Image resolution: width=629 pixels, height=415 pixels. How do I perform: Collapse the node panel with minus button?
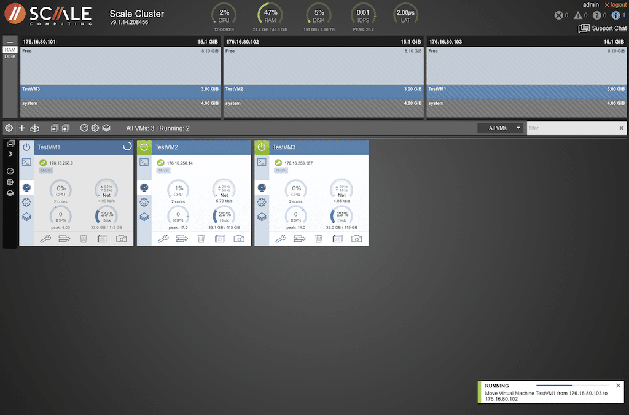10,42
